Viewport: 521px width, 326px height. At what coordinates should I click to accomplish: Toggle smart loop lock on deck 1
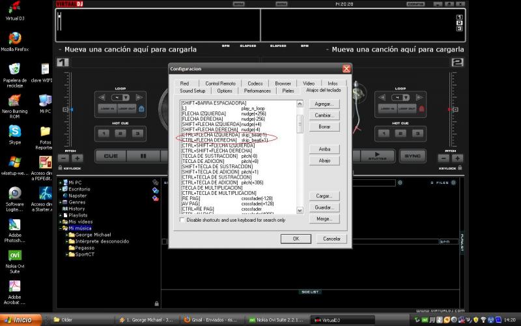click(141, 109)
